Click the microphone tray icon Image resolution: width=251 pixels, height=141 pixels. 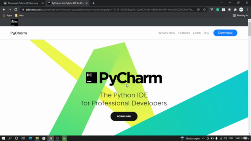[216, 138]
